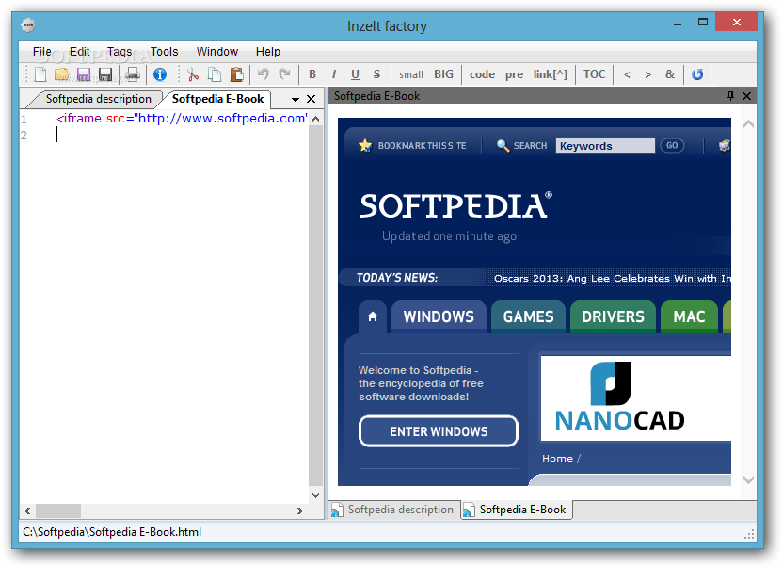The image size is (783, 568).
Task: Open the editor tab list dropdown arrow
Action: 296,100
